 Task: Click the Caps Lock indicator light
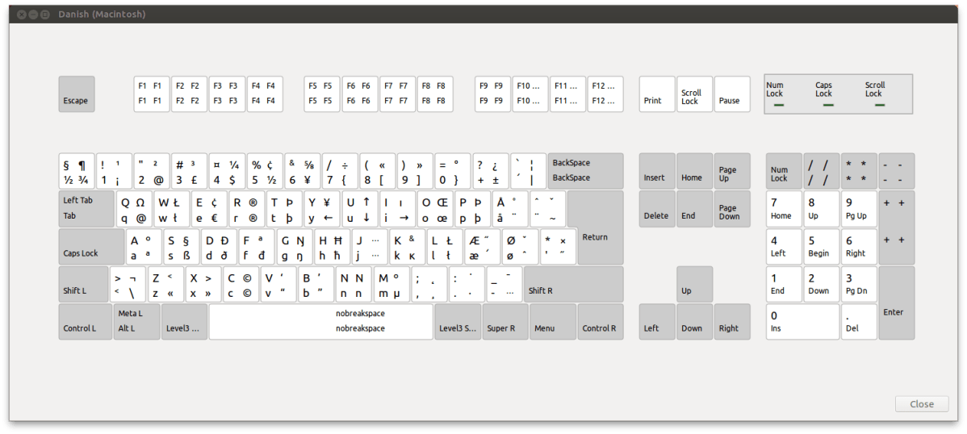[828, 105]
